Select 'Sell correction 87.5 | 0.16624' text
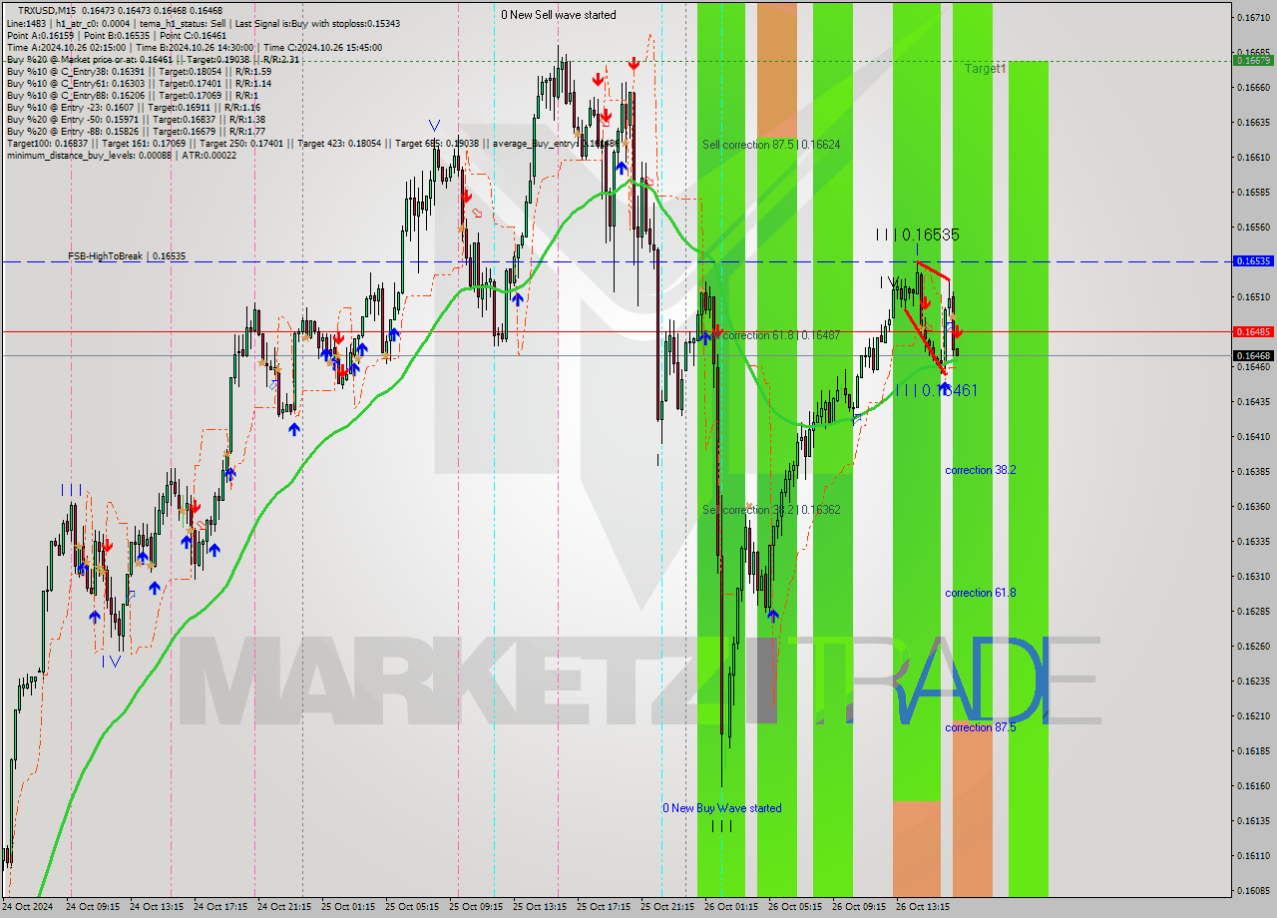The height and width of the screenshot is (918, 1277). point(771,145)
